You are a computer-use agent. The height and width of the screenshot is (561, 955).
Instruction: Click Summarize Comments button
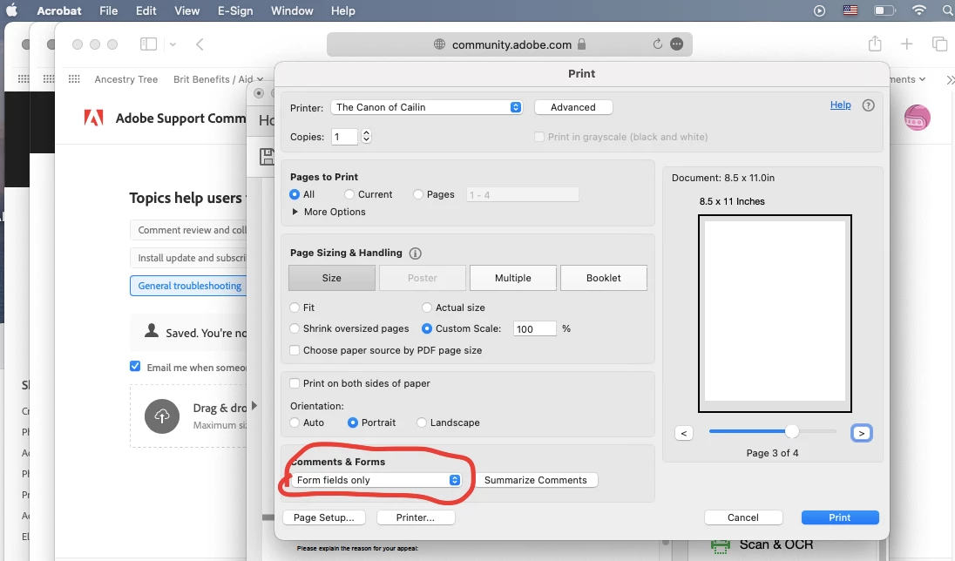point(535,480)
